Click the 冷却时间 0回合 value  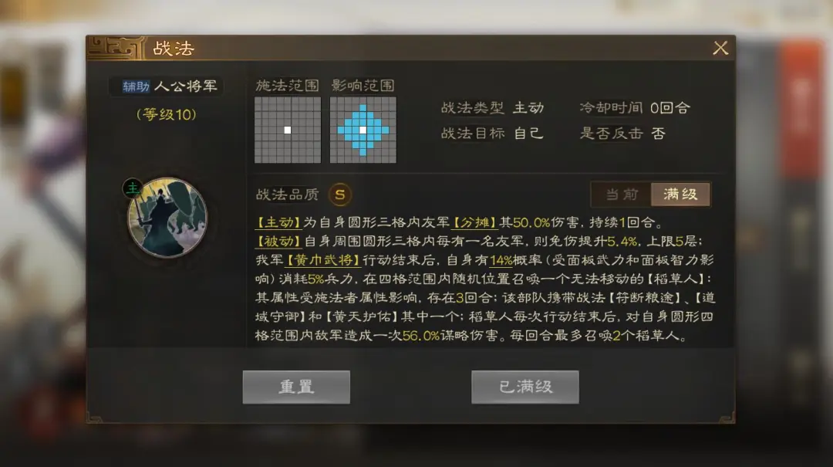[670, 108]
